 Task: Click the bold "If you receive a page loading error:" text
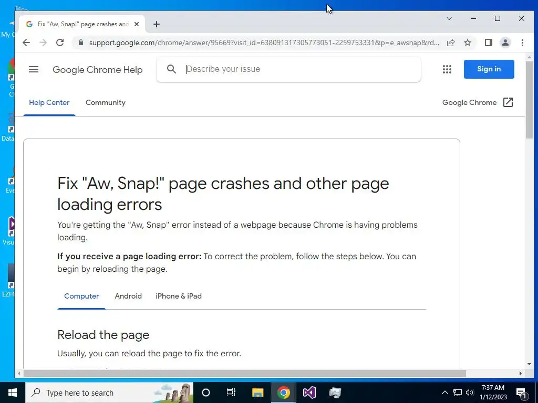(129, 256)
